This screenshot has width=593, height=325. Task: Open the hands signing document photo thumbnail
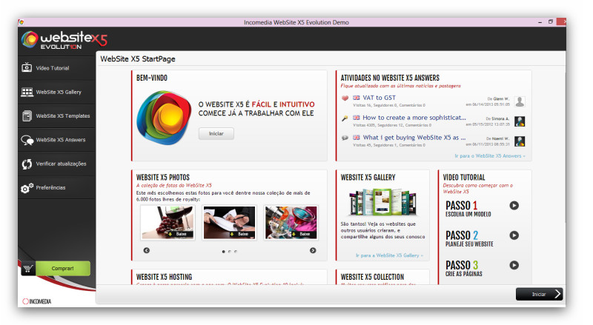229,223
